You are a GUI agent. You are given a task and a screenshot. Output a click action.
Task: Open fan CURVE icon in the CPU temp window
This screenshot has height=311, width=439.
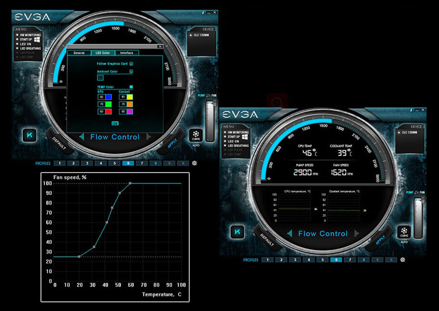coord(403,232)
